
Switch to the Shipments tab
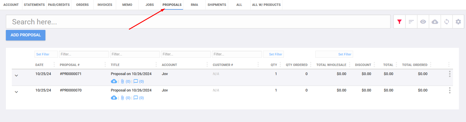tap(217, 5)
